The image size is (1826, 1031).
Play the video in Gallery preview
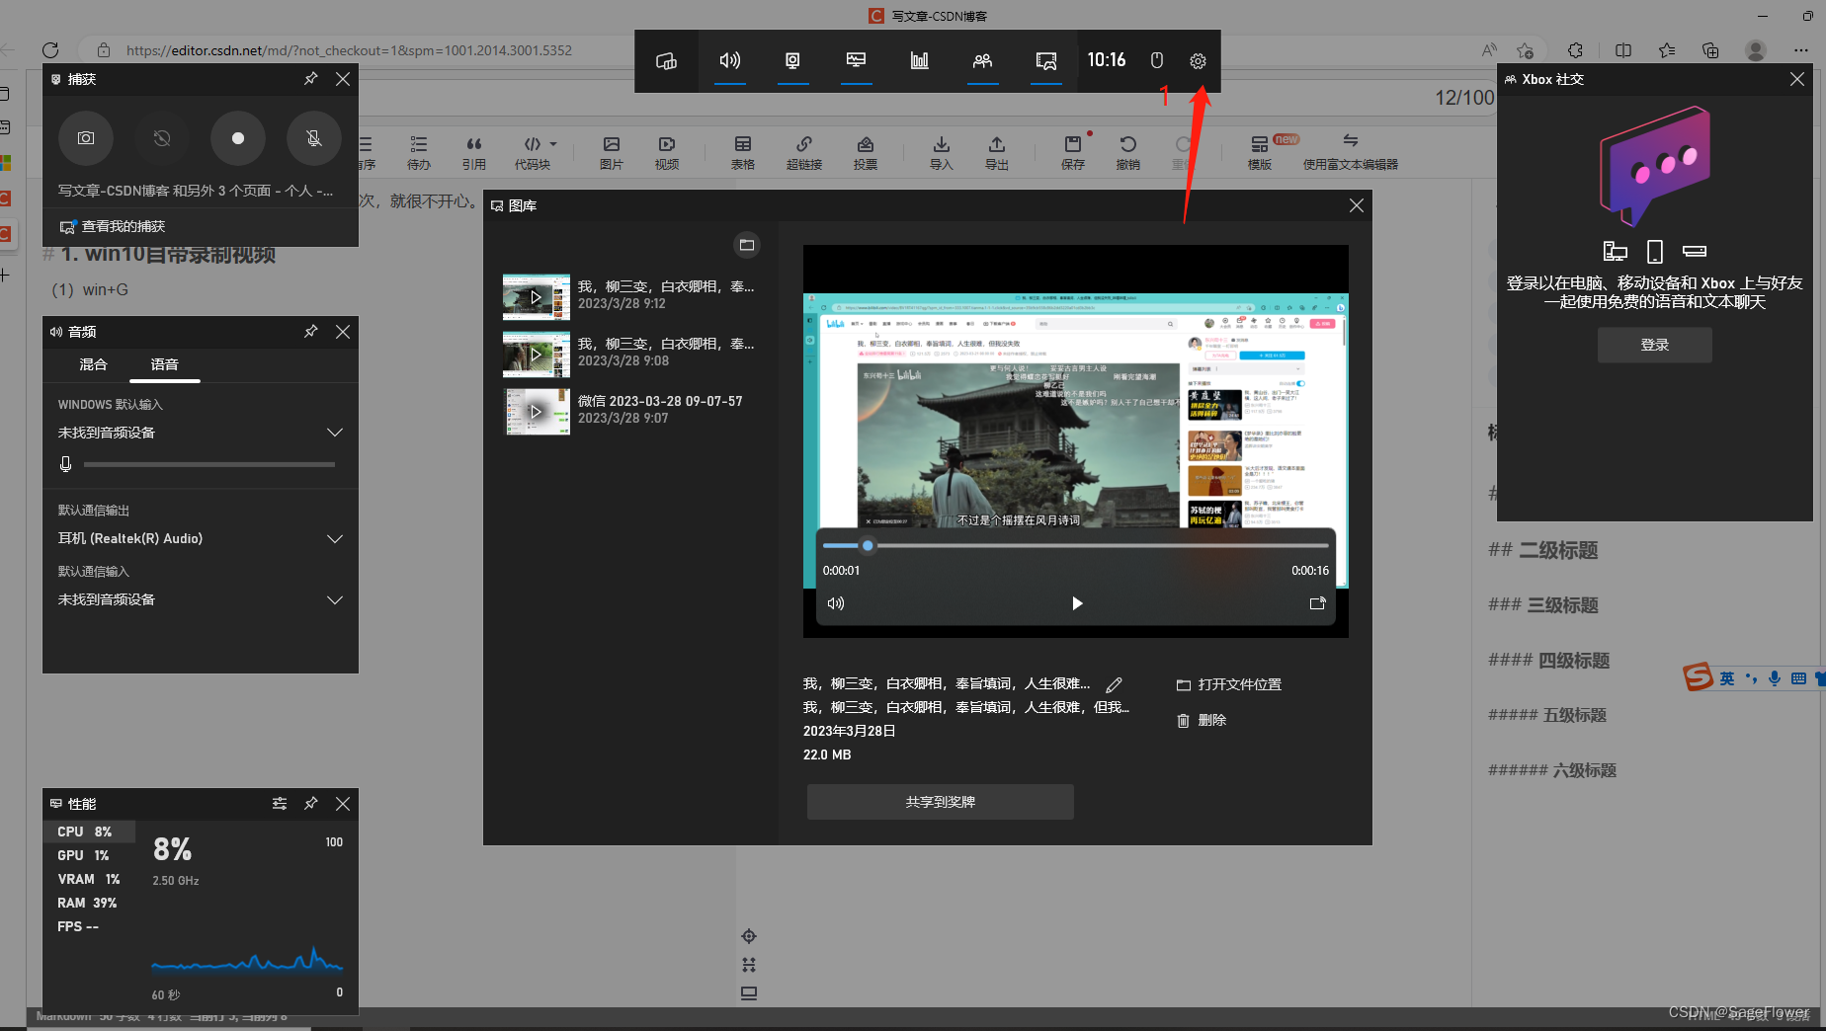pos(1077,603)
